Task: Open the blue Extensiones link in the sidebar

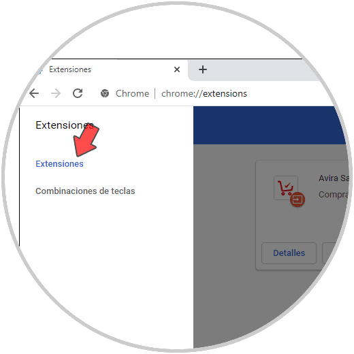Action: pyautogui.click(x=59, y=164)
